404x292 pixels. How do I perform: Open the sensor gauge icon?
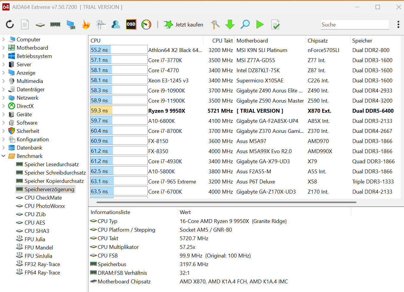pyautogui.click(x=146, y=24)
